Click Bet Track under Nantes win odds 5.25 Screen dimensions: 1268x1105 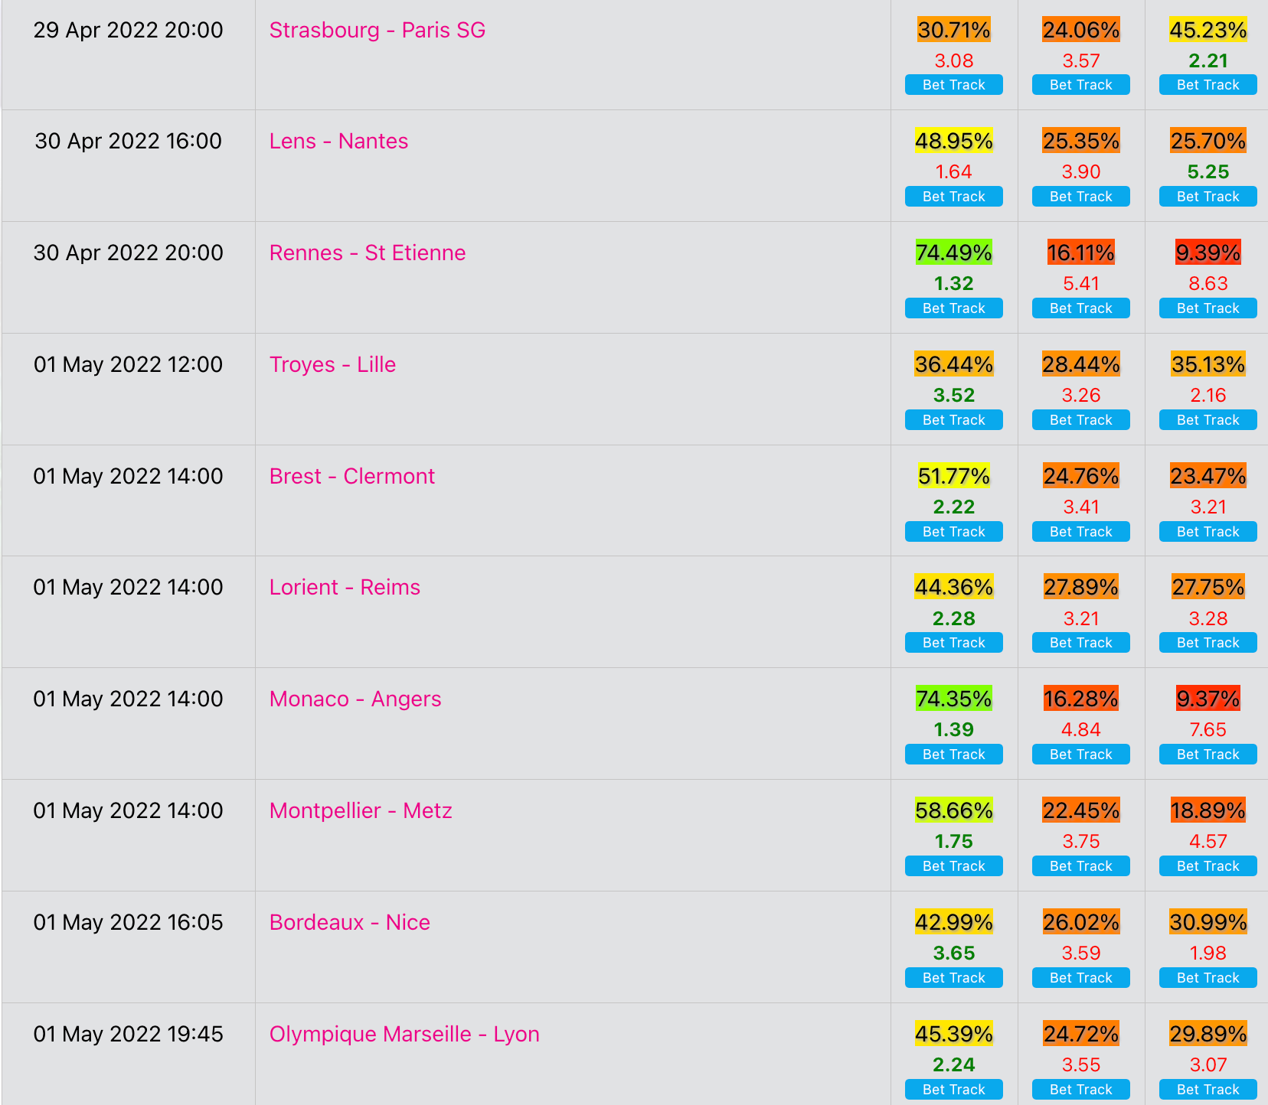coord(1208,197)
